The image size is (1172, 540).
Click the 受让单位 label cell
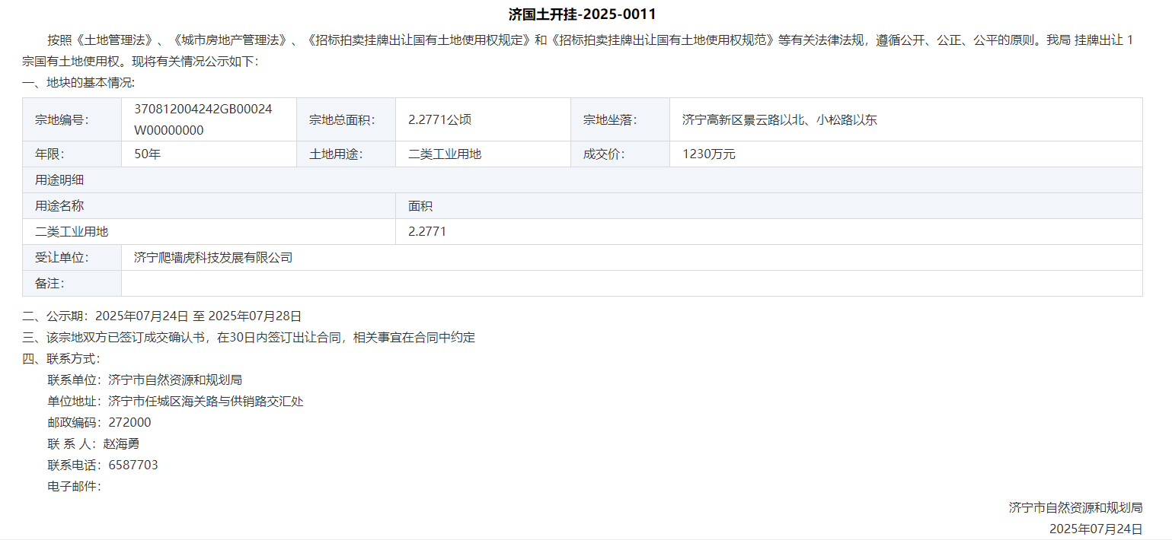(72, 258)
